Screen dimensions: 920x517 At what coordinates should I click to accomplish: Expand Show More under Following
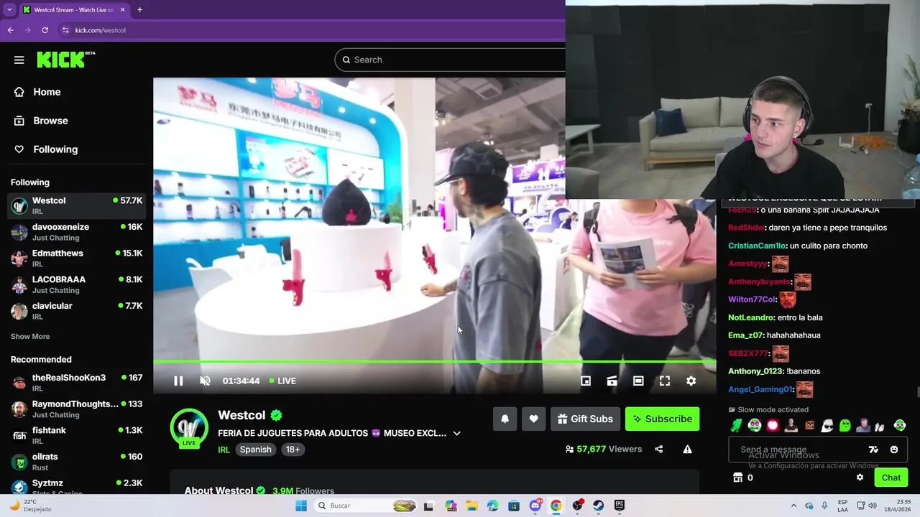point(30,336)
